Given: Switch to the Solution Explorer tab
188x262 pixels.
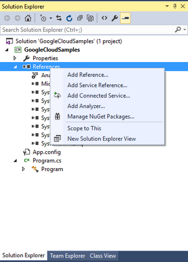Looking at the screenshot, I should [24, 255].
